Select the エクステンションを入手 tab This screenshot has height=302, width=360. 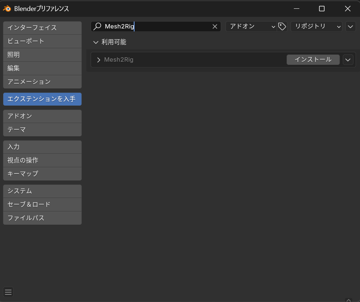tap(42, 99)
